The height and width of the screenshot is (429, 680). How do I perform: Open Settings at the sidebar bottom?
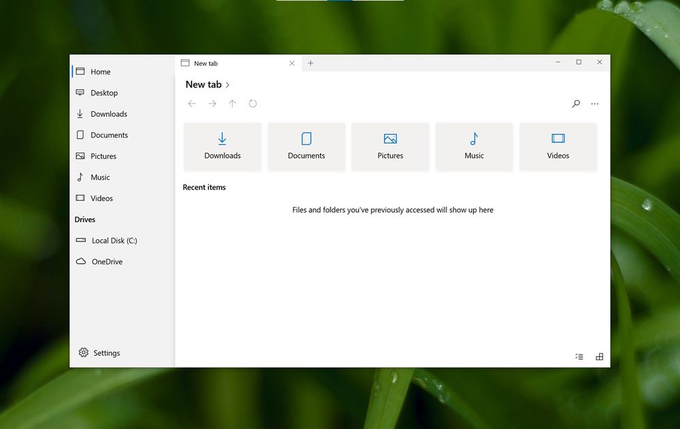pyautogui.click(x=106, y=353)
